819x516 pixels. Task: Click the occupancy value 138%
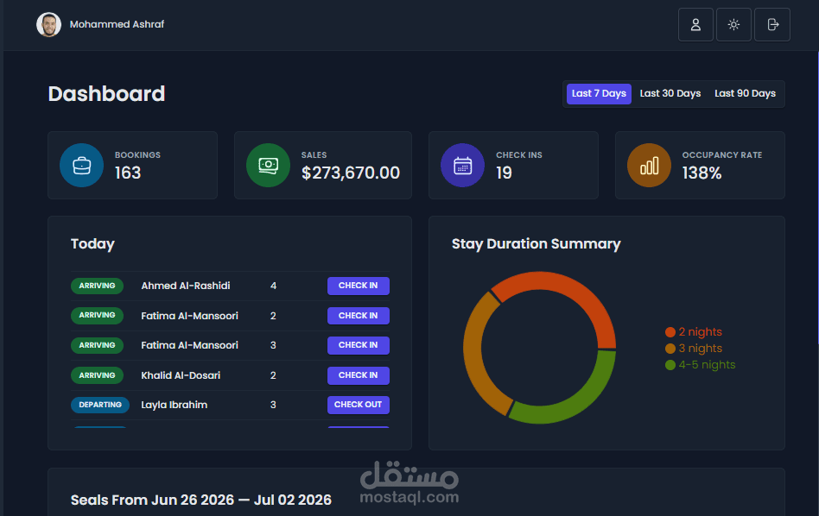[x=702, y=173]
